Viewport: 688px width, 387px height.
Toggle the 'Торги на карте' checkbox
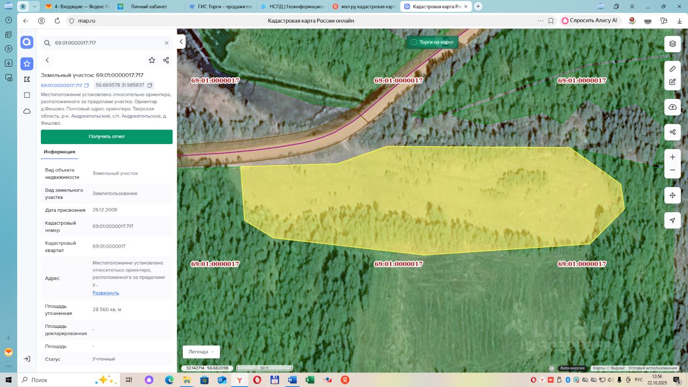click(414, 42)
